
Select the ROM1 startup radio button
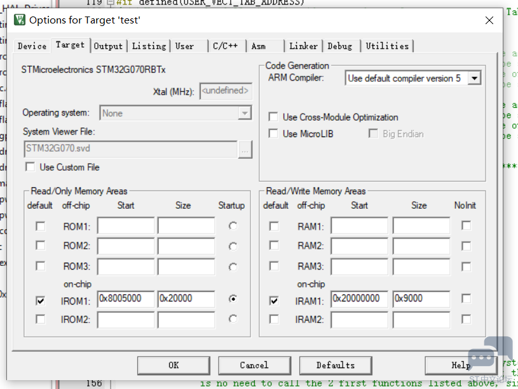point(234,226)
